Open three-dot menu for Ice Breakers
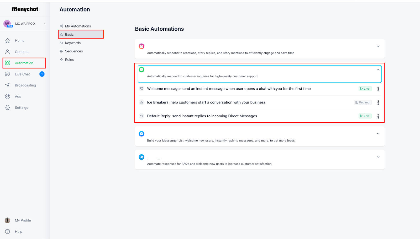Screen dimensions: 420x239 [x=378, y=102]
